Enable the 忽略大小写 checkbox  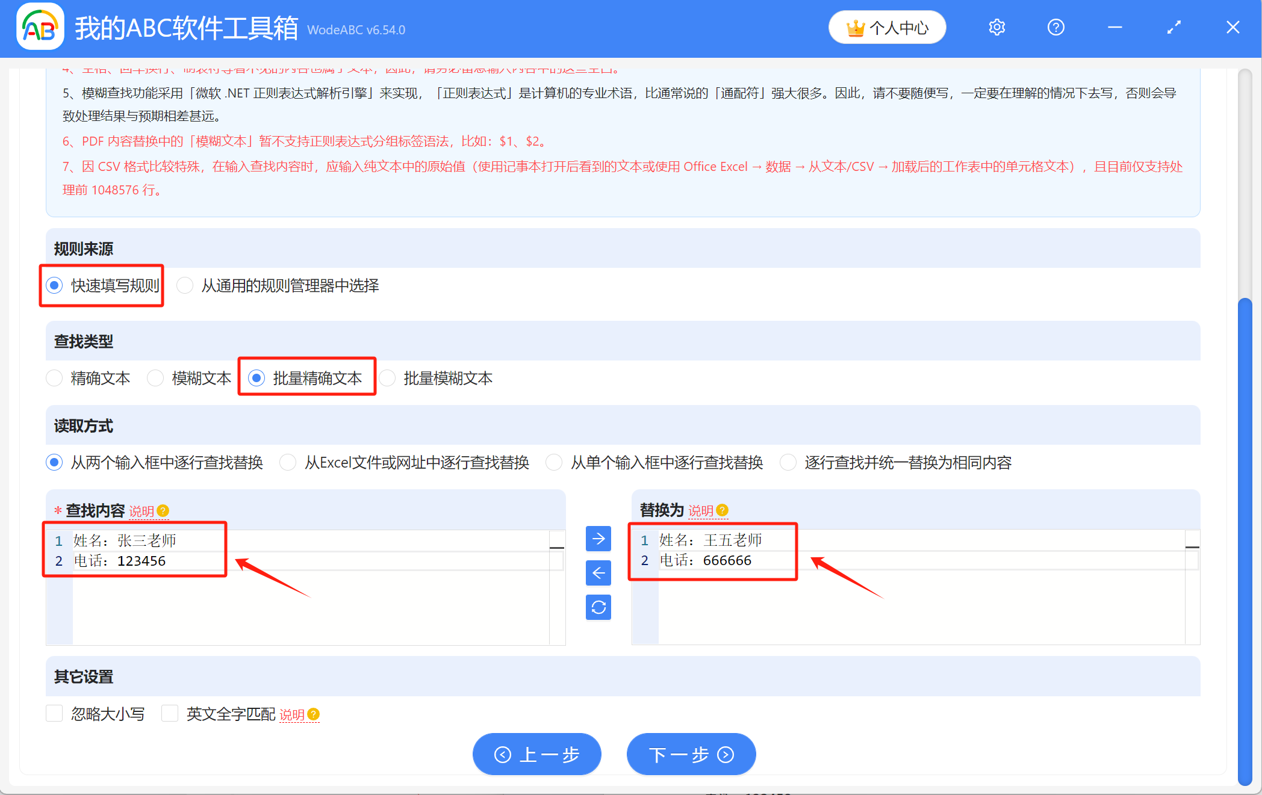pyautogui.click(x=54, y=713)
